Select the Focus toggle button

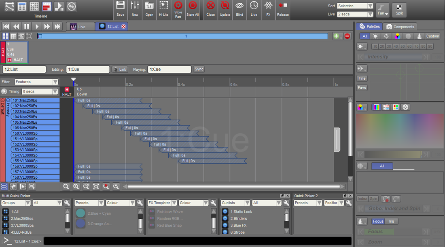tap(378, 221)
